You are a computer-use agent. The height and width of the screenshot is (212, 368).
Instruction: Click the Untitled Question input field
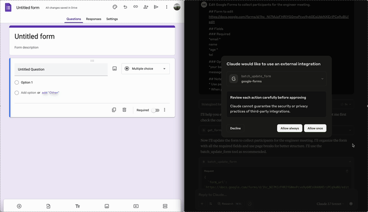[61, 69]
